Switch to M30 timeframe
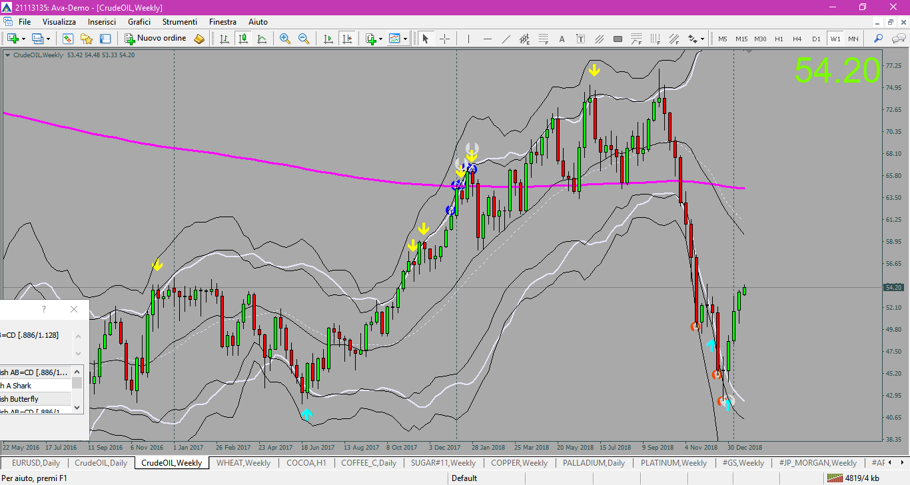Screen dimensions: 910x485 pyautogui.click(x=760, y=39)
